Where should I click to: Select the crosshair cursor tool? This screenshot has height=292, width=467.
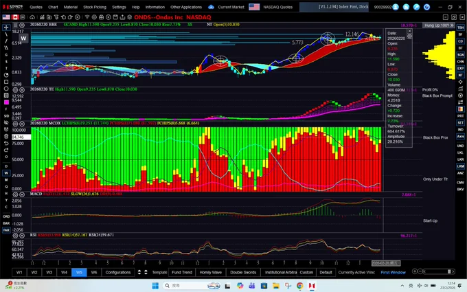6,27
